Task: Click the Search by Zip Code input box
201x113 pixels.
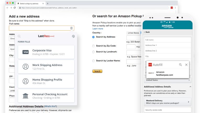Action: 131,47
